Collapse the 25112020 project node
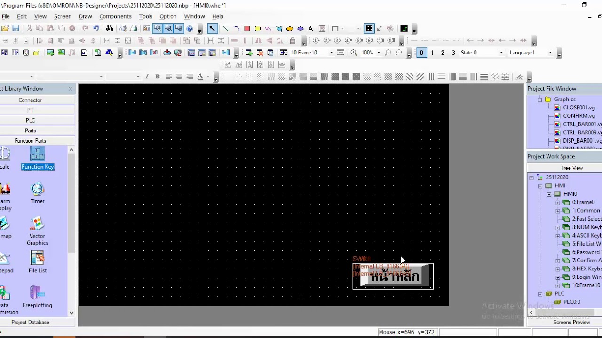 pos(531,177)
